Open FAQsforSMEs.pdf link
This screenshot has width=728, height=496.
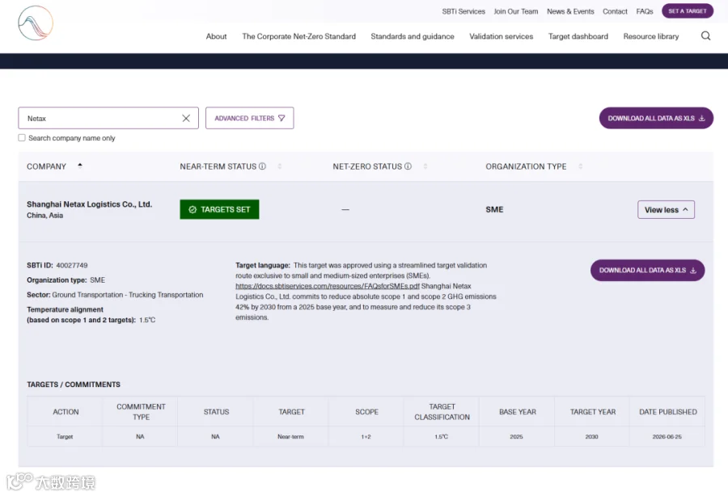click(328, 286)
